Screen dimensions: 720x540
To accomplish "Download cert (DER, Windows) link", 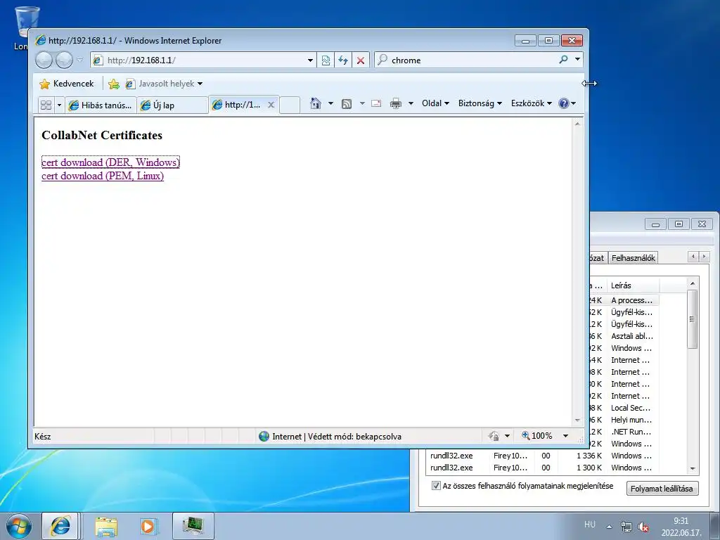I will coord(110,162).
